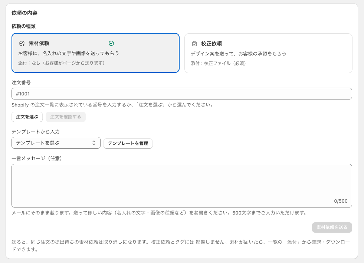Click the 注文番号 field label

[21, 82]
